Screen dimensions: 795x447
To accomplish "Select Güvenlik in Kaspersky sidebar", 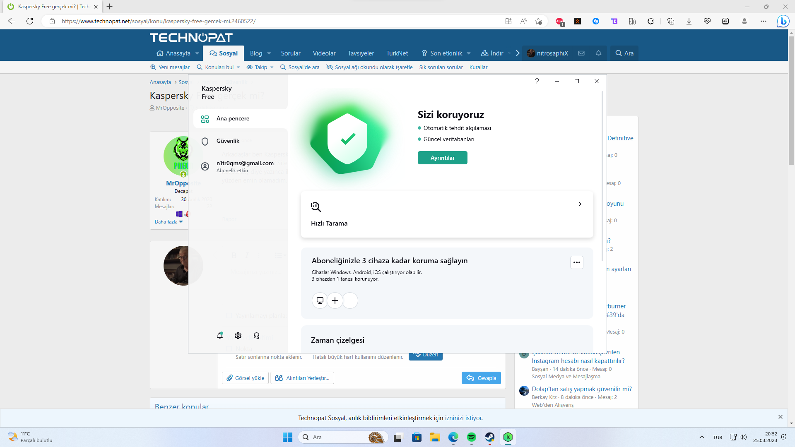I will [x=228, y=141].
